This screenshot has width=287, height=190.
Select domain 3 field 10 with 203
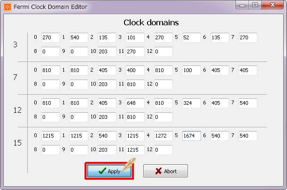107,51
